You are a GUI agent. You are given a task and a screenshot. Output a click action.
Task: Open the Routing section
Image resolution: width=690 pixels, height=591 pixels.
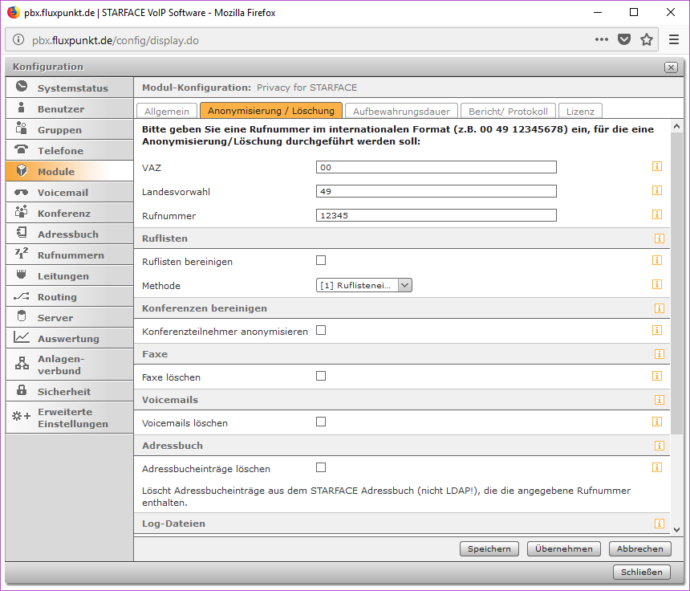click(70, 297)
